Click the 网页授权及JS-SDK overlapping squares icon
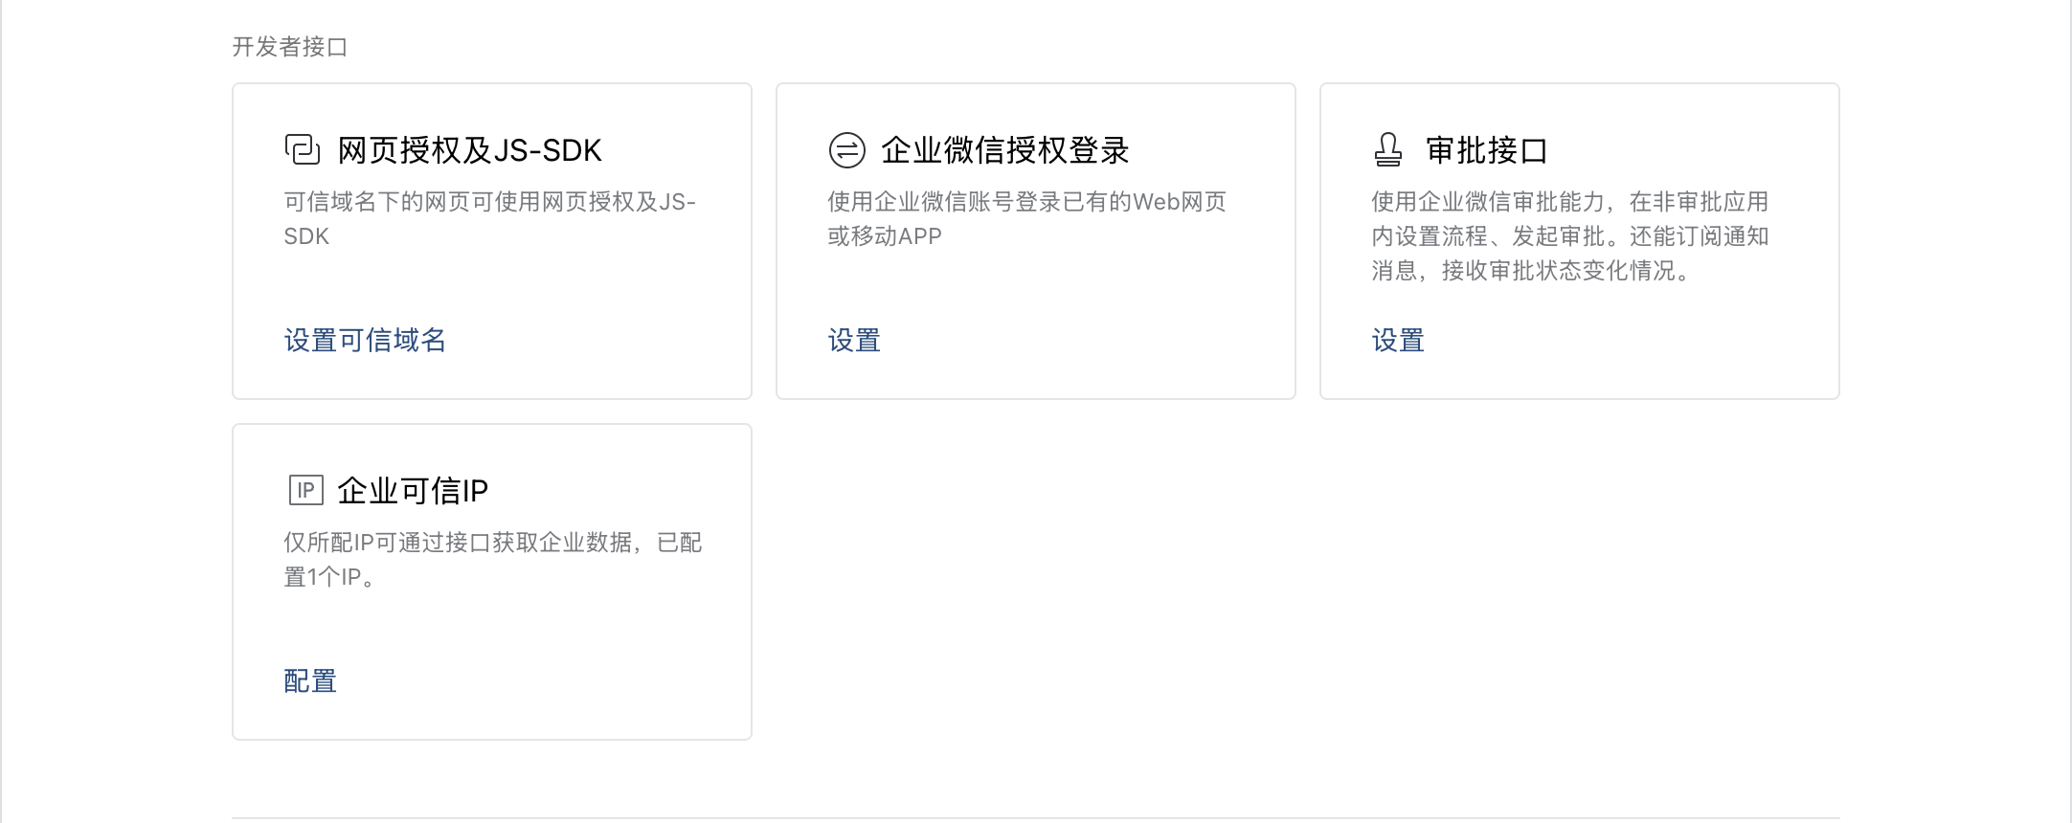 pyautogui.click(x=303, y=150)
